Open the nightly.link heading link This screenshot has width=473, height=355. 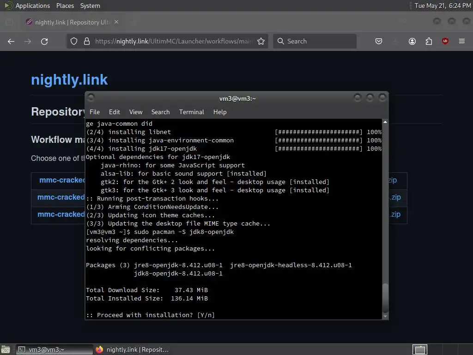coord(69,80)
